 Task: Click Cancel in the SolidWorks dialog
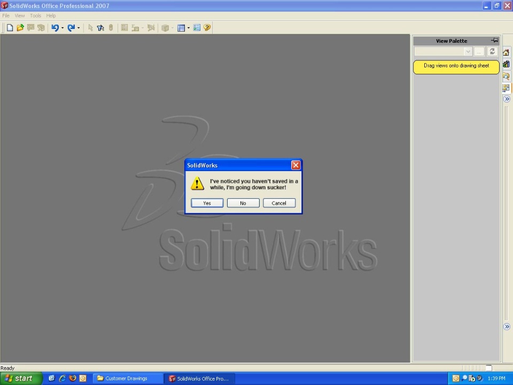pyautogui.click(x=279, y=203)
